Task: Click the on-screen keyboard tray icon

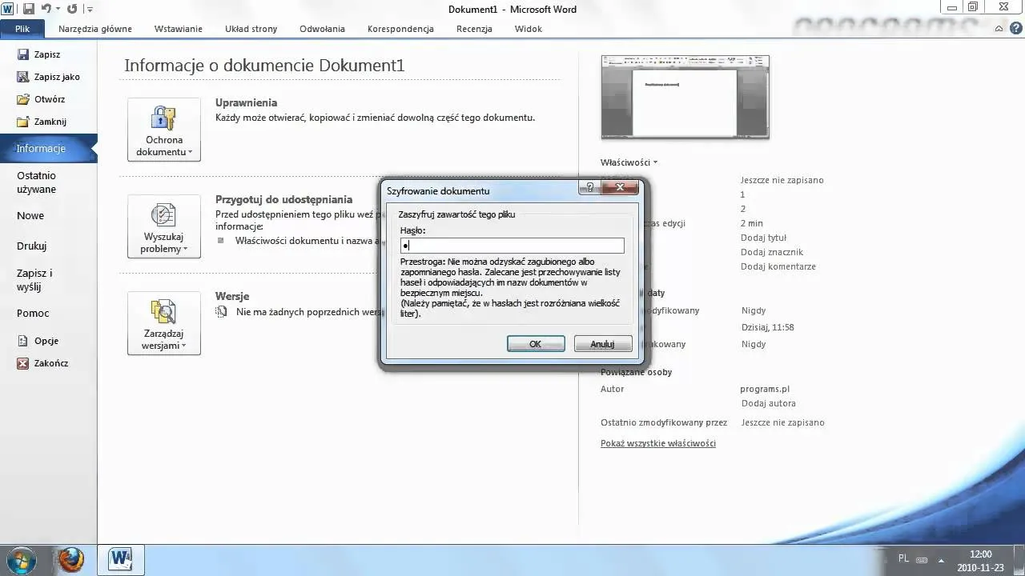Action: click(922, 559)
